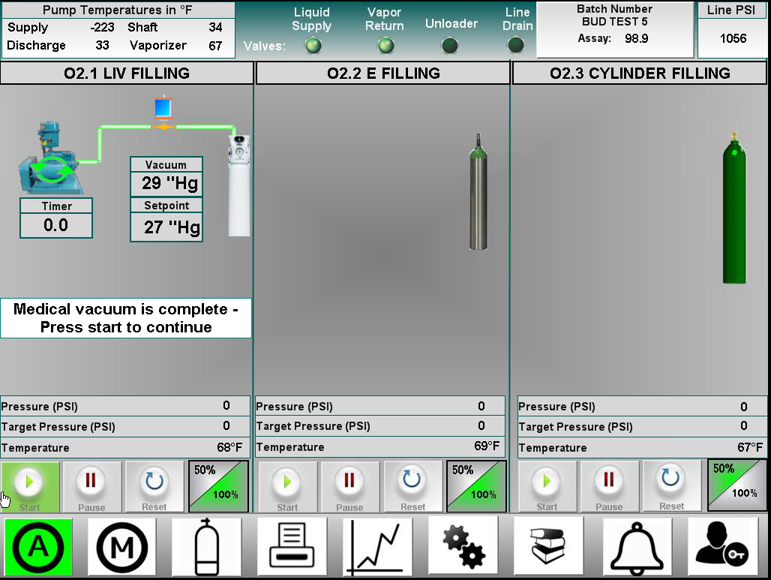771x580 pixels.
Task: Open the printer icon for reports
Action: (x=292, y=546)
